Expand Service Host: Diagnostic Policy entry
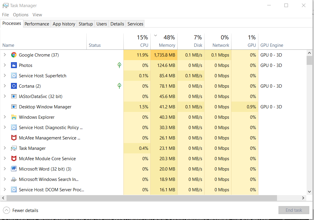314x220 pixels. [5, 127]
